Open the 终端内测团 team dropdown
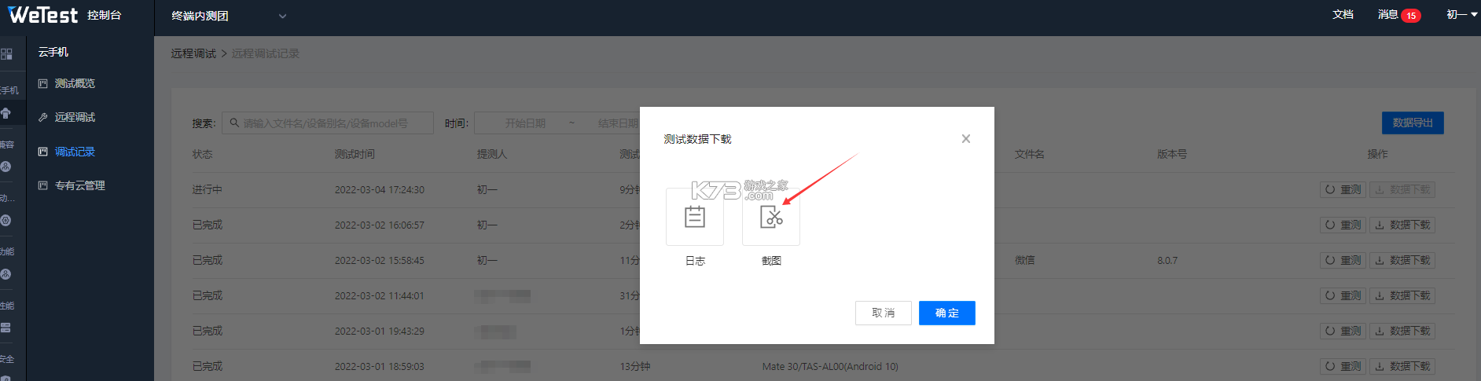This screenshot has height=381, width=1481. pos(229,16)
